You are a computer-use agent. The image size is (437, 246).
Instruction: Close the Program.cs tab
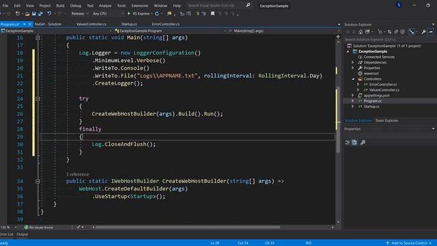[30, 25]
